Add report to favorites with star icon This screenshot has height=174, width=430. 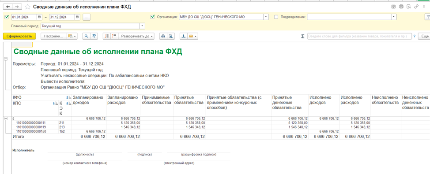click(x=27, y=7)
